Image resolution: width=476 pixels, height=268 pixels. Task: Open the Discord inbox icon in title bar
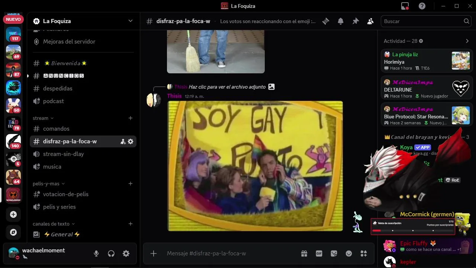click(x=405, y=6)
